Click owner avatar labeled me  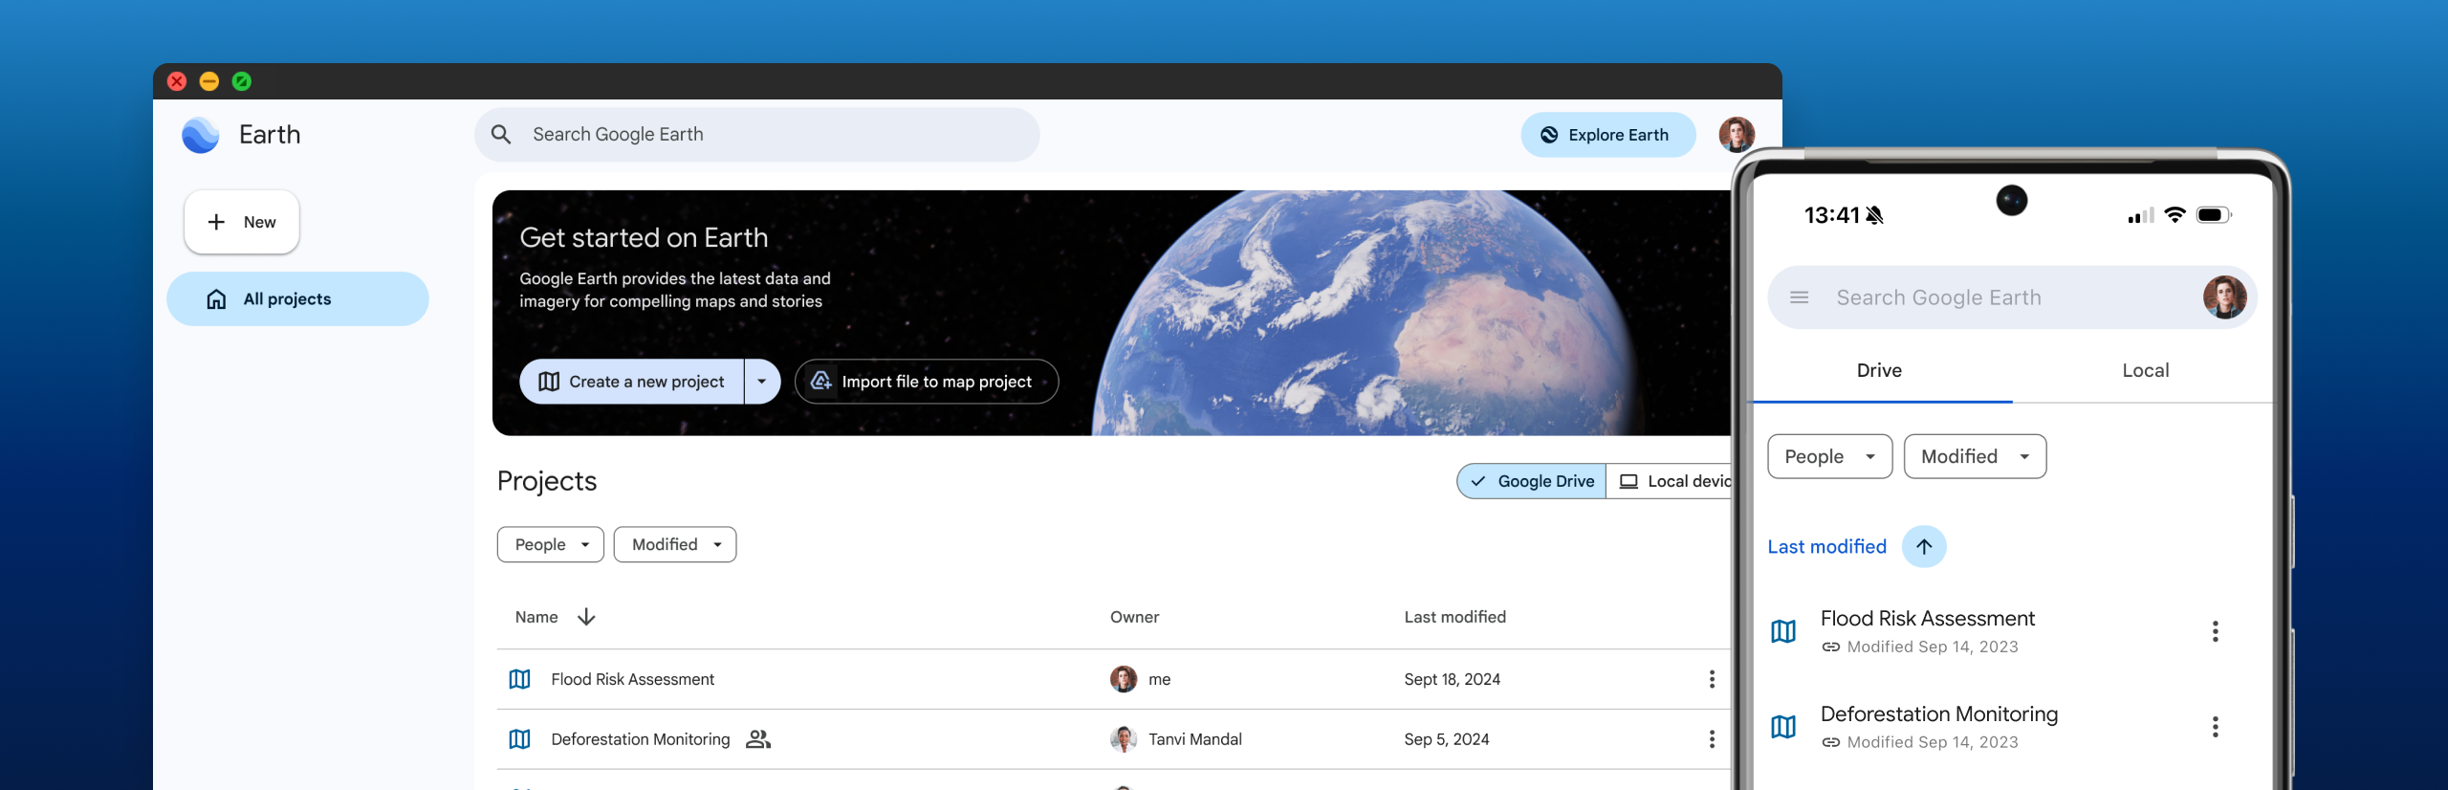click(1124, 679)
